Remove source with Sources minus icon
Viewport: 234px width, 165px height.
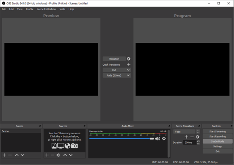pyautogui.click(x=52, y=155)
